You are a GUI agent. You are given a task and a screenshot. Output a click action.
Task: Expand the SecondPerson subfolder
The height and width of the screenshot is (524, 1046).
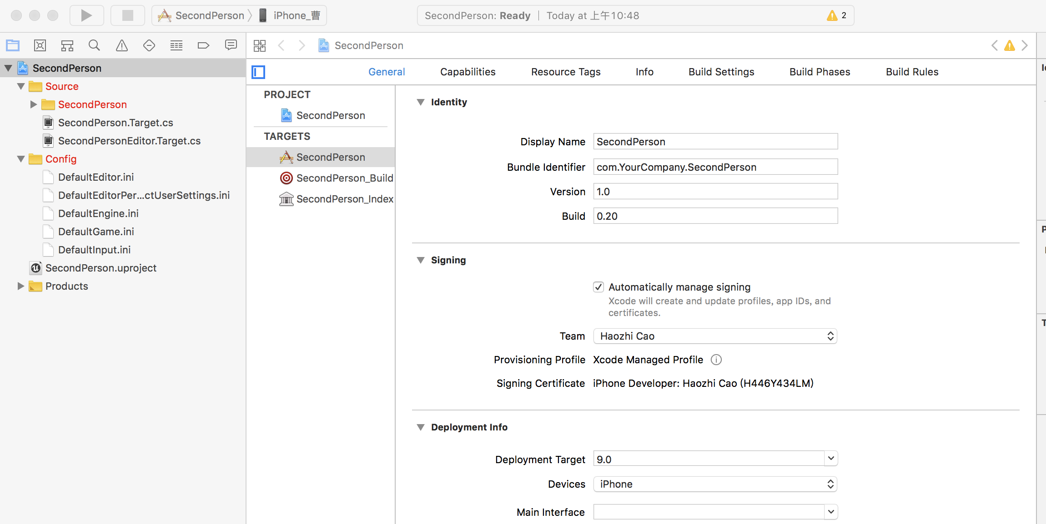(x=34, y=104)
